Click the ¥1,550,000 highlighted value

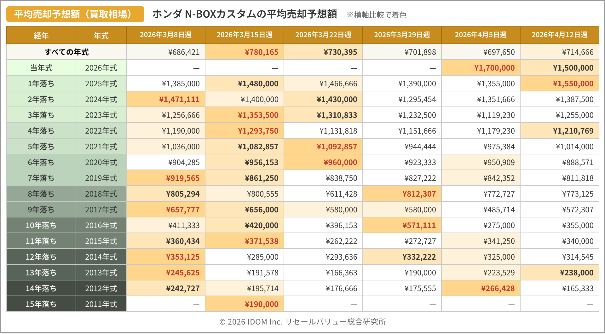tap(573, 83)
